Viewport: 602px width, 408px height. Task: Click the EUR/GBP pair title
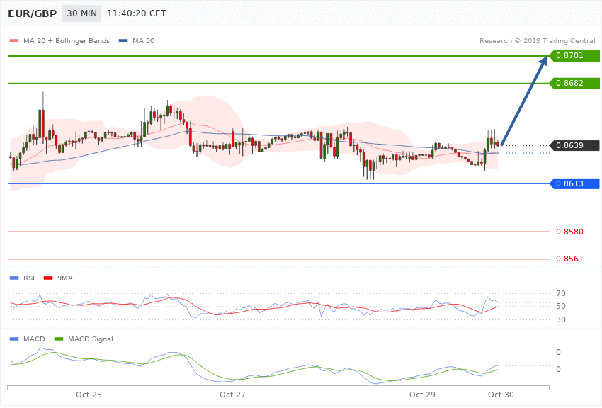[x=33, y=13]
